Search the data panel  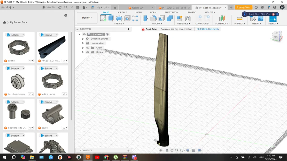coord(66,7)
